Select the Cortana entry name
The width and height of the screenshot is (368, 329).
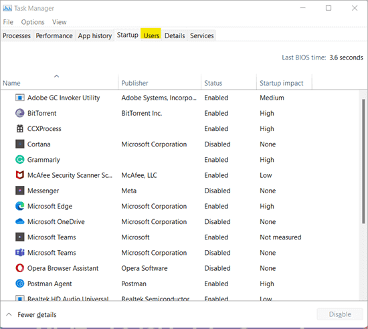tap(39, 144)
